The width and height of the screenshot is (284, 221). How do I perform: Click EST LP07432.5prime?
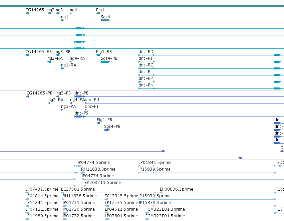[42, 189]
